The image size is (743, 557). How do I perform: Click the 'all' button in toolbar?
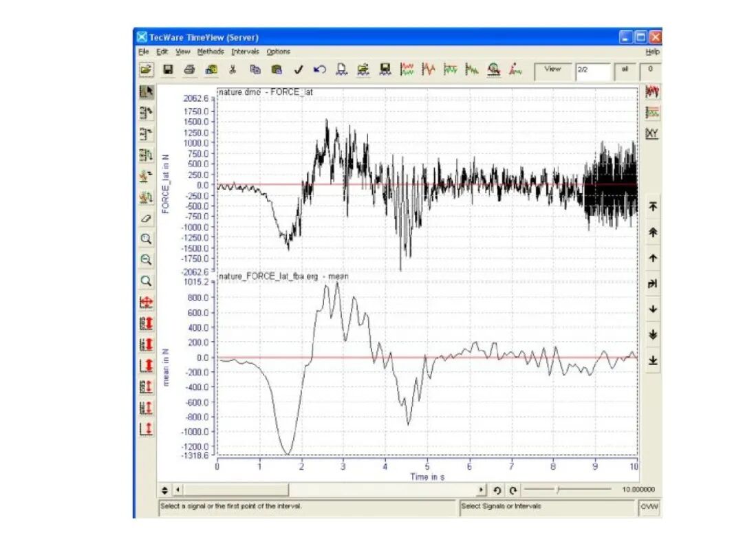click(625, 71)
